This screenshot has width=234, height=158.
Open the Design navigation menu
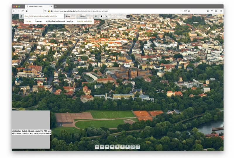pos(83,16)
